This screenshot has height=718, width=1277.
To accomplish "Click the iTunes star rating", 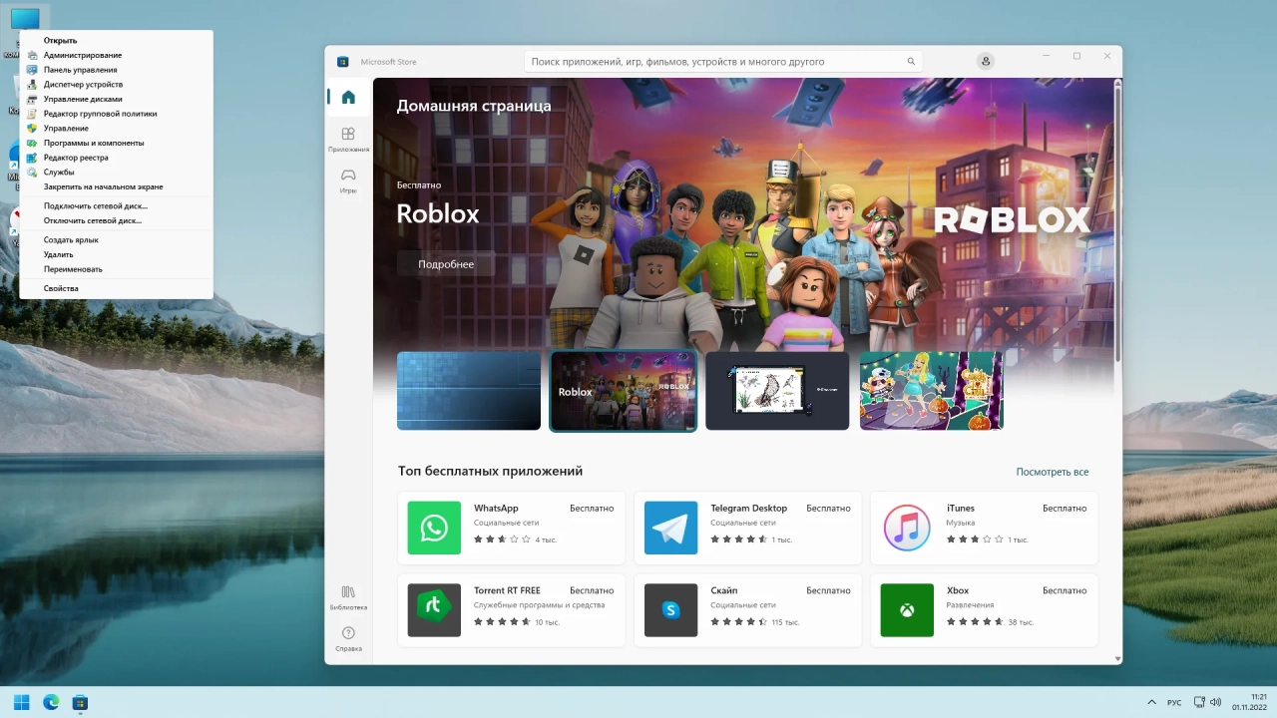I will coord(975,538).
